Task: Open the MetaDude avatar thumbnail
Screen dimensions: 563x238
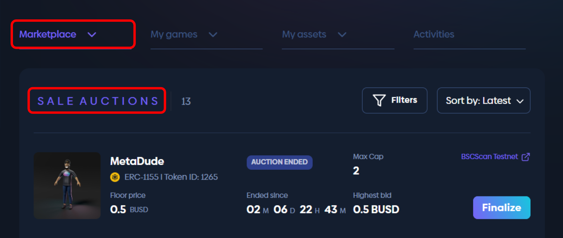Action: pos(67,185)
